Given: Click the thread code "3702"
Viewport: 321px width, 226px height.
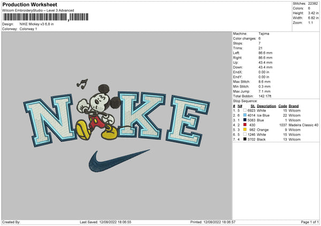Looking at the screenshot, I should [251, 140].
